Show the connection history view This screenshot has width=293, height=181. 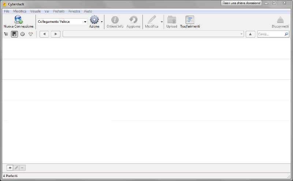coord(22,34)
